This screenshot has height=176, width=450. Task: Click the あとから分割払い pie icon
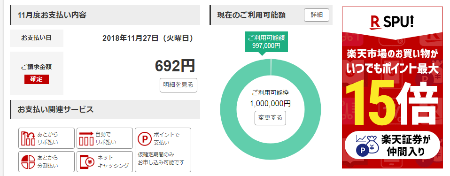[28, 162]
